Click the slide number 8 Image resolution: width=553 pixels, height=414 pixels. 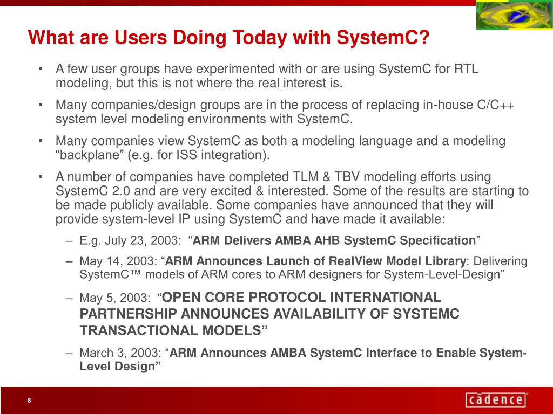(x=29, y=401)
